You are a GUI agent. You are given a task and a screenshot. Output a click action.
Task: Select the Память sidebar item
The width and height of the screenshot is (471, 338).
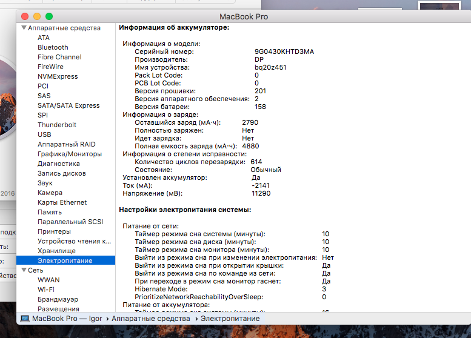click(50, 212)
